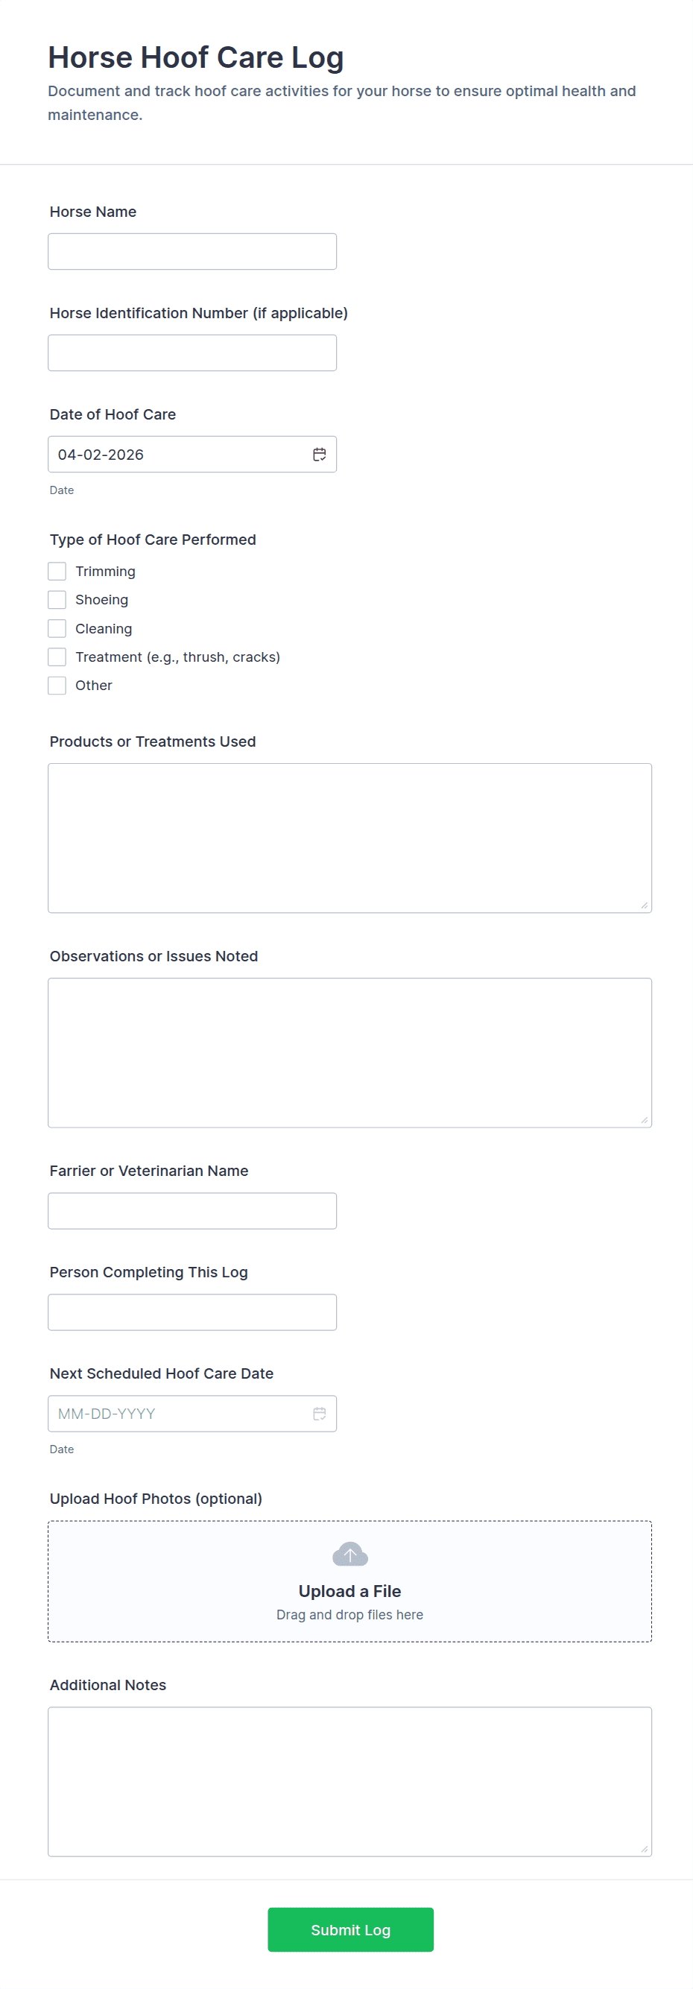Open calendar icon for Date of Hoof Care

pos(319,454)
